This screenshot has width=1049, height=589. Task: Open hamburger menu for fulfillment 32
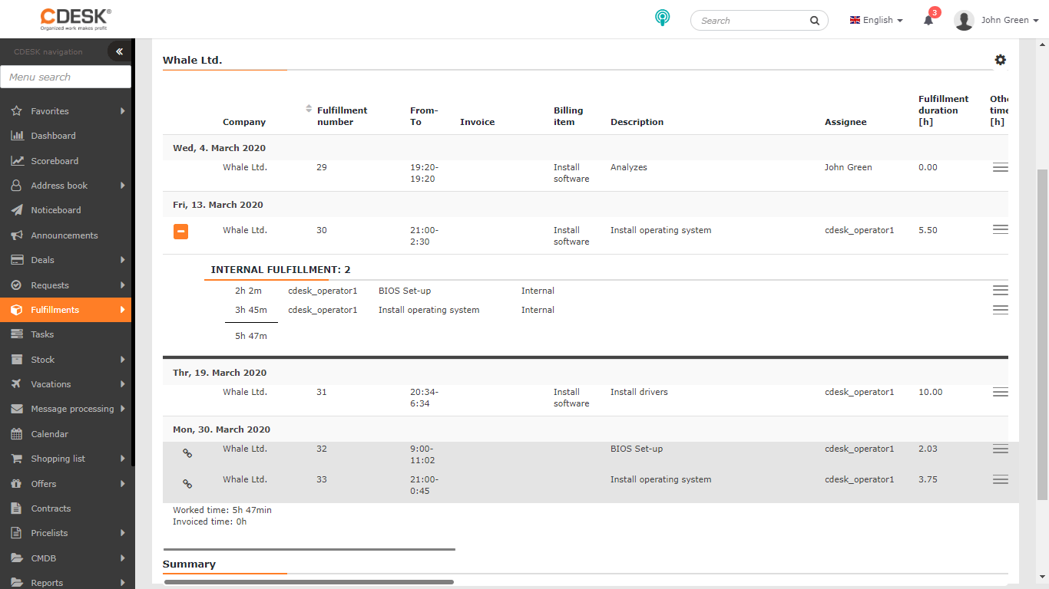(x=1001, y=449)
